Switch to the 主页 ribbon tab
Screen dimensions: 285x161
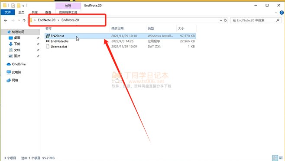coord(21,13)
